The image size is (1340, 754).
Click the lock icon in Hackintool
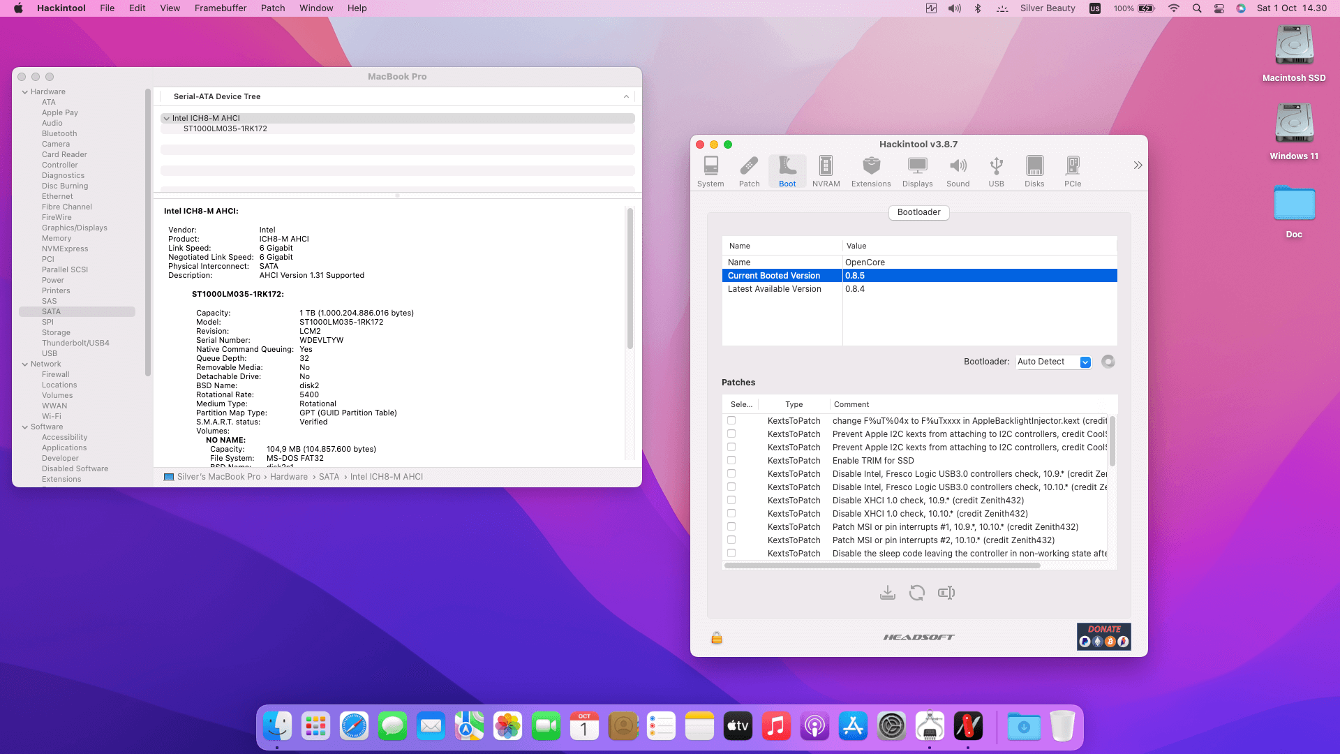(x=716, y=637)
